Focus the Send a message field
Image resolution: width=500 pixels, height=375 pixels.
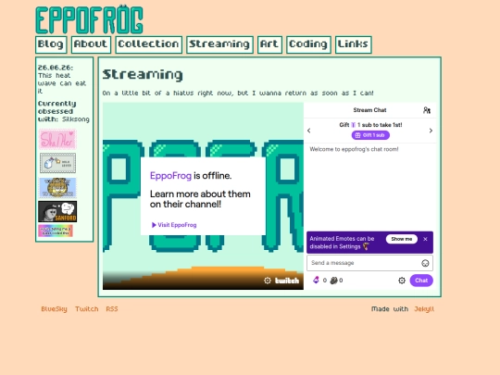(369, 263)
